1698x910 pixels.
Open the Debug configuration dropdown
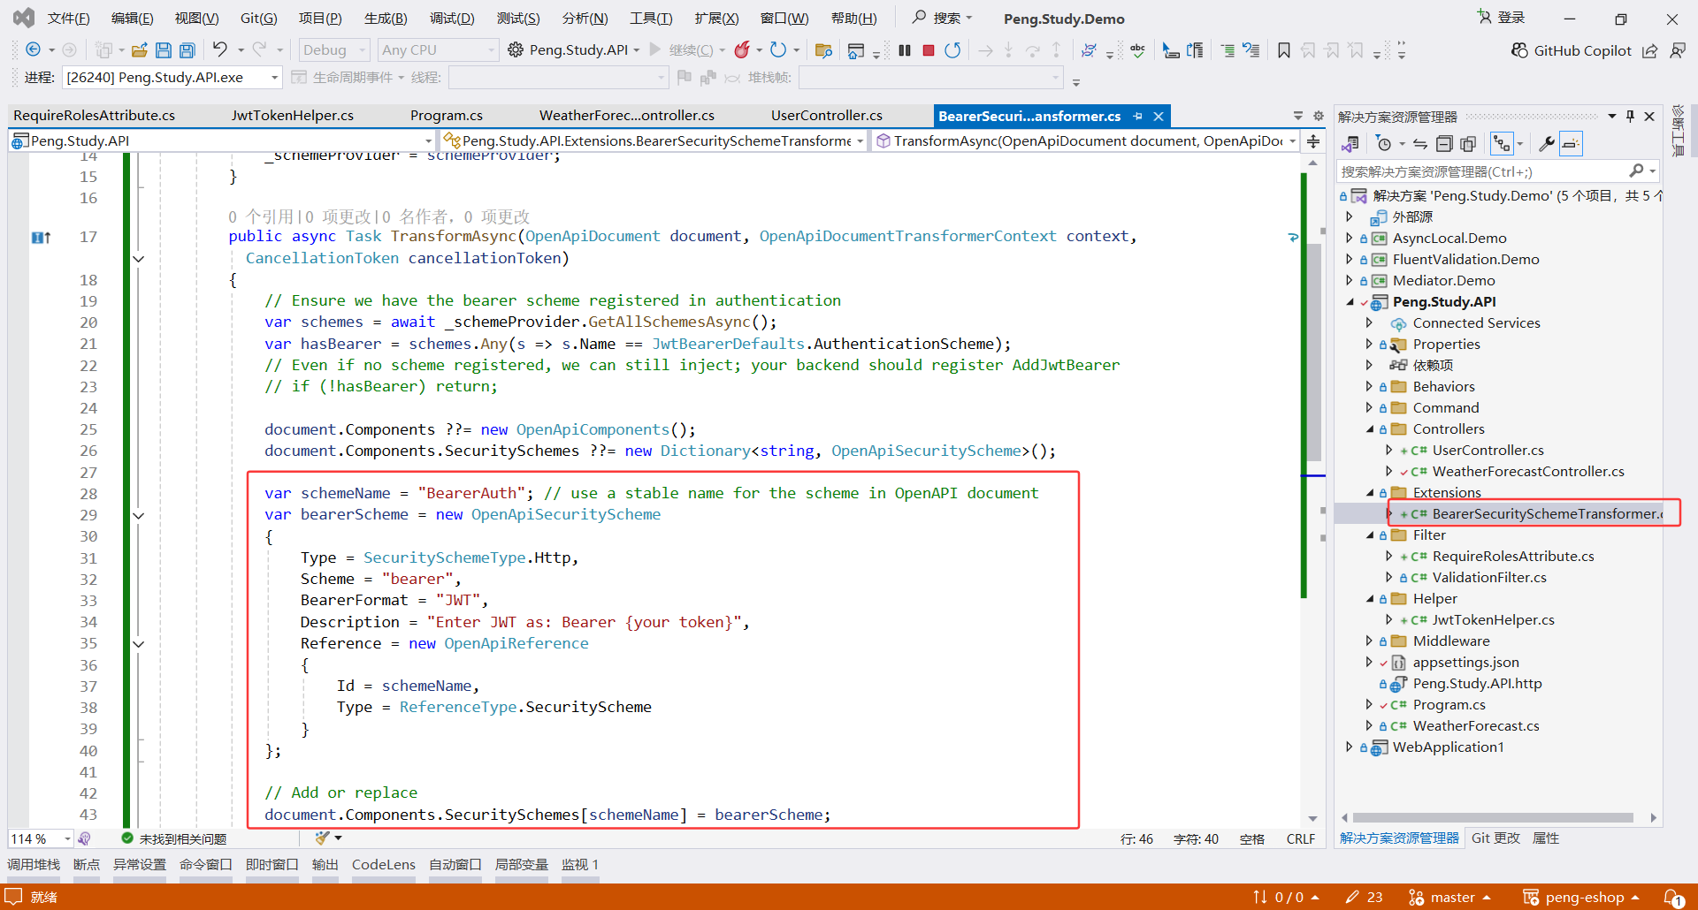coord(333,50)
